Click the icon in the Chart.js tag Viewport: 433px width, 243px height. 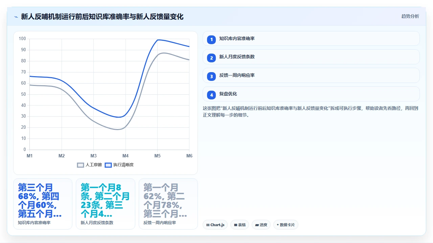coord(208,225)
